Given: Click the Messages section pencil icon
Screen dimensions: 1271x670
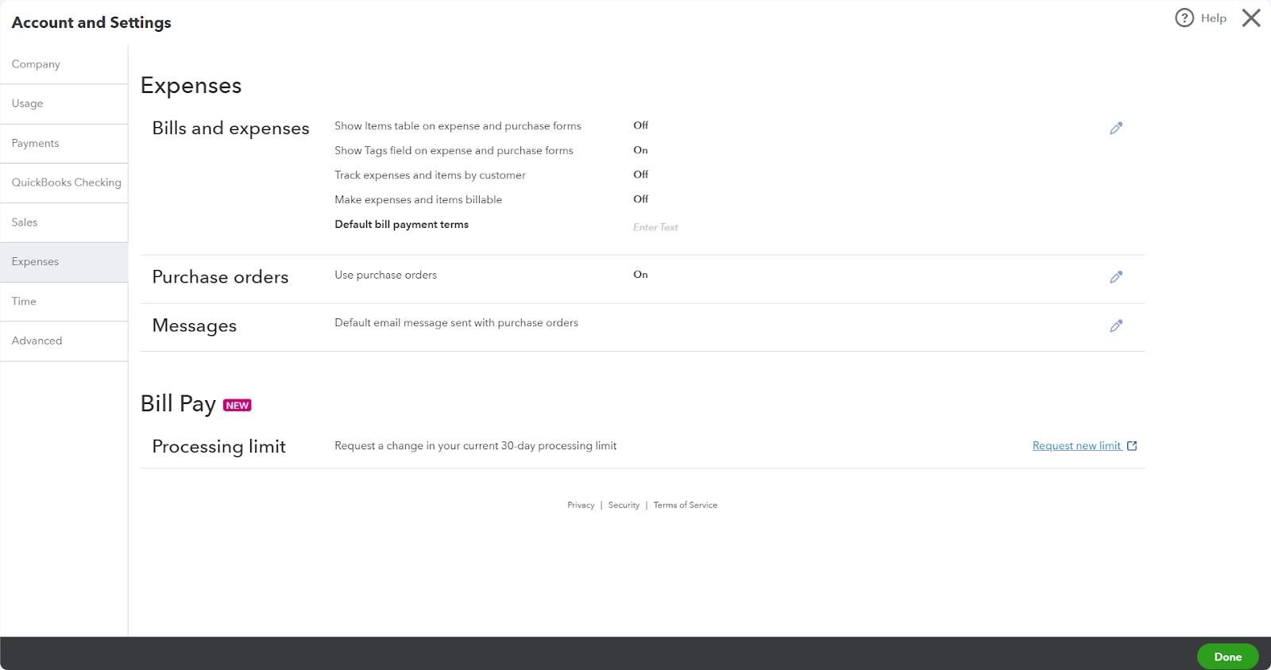Looking at the screenshot, I should [x=1116, y=326].
